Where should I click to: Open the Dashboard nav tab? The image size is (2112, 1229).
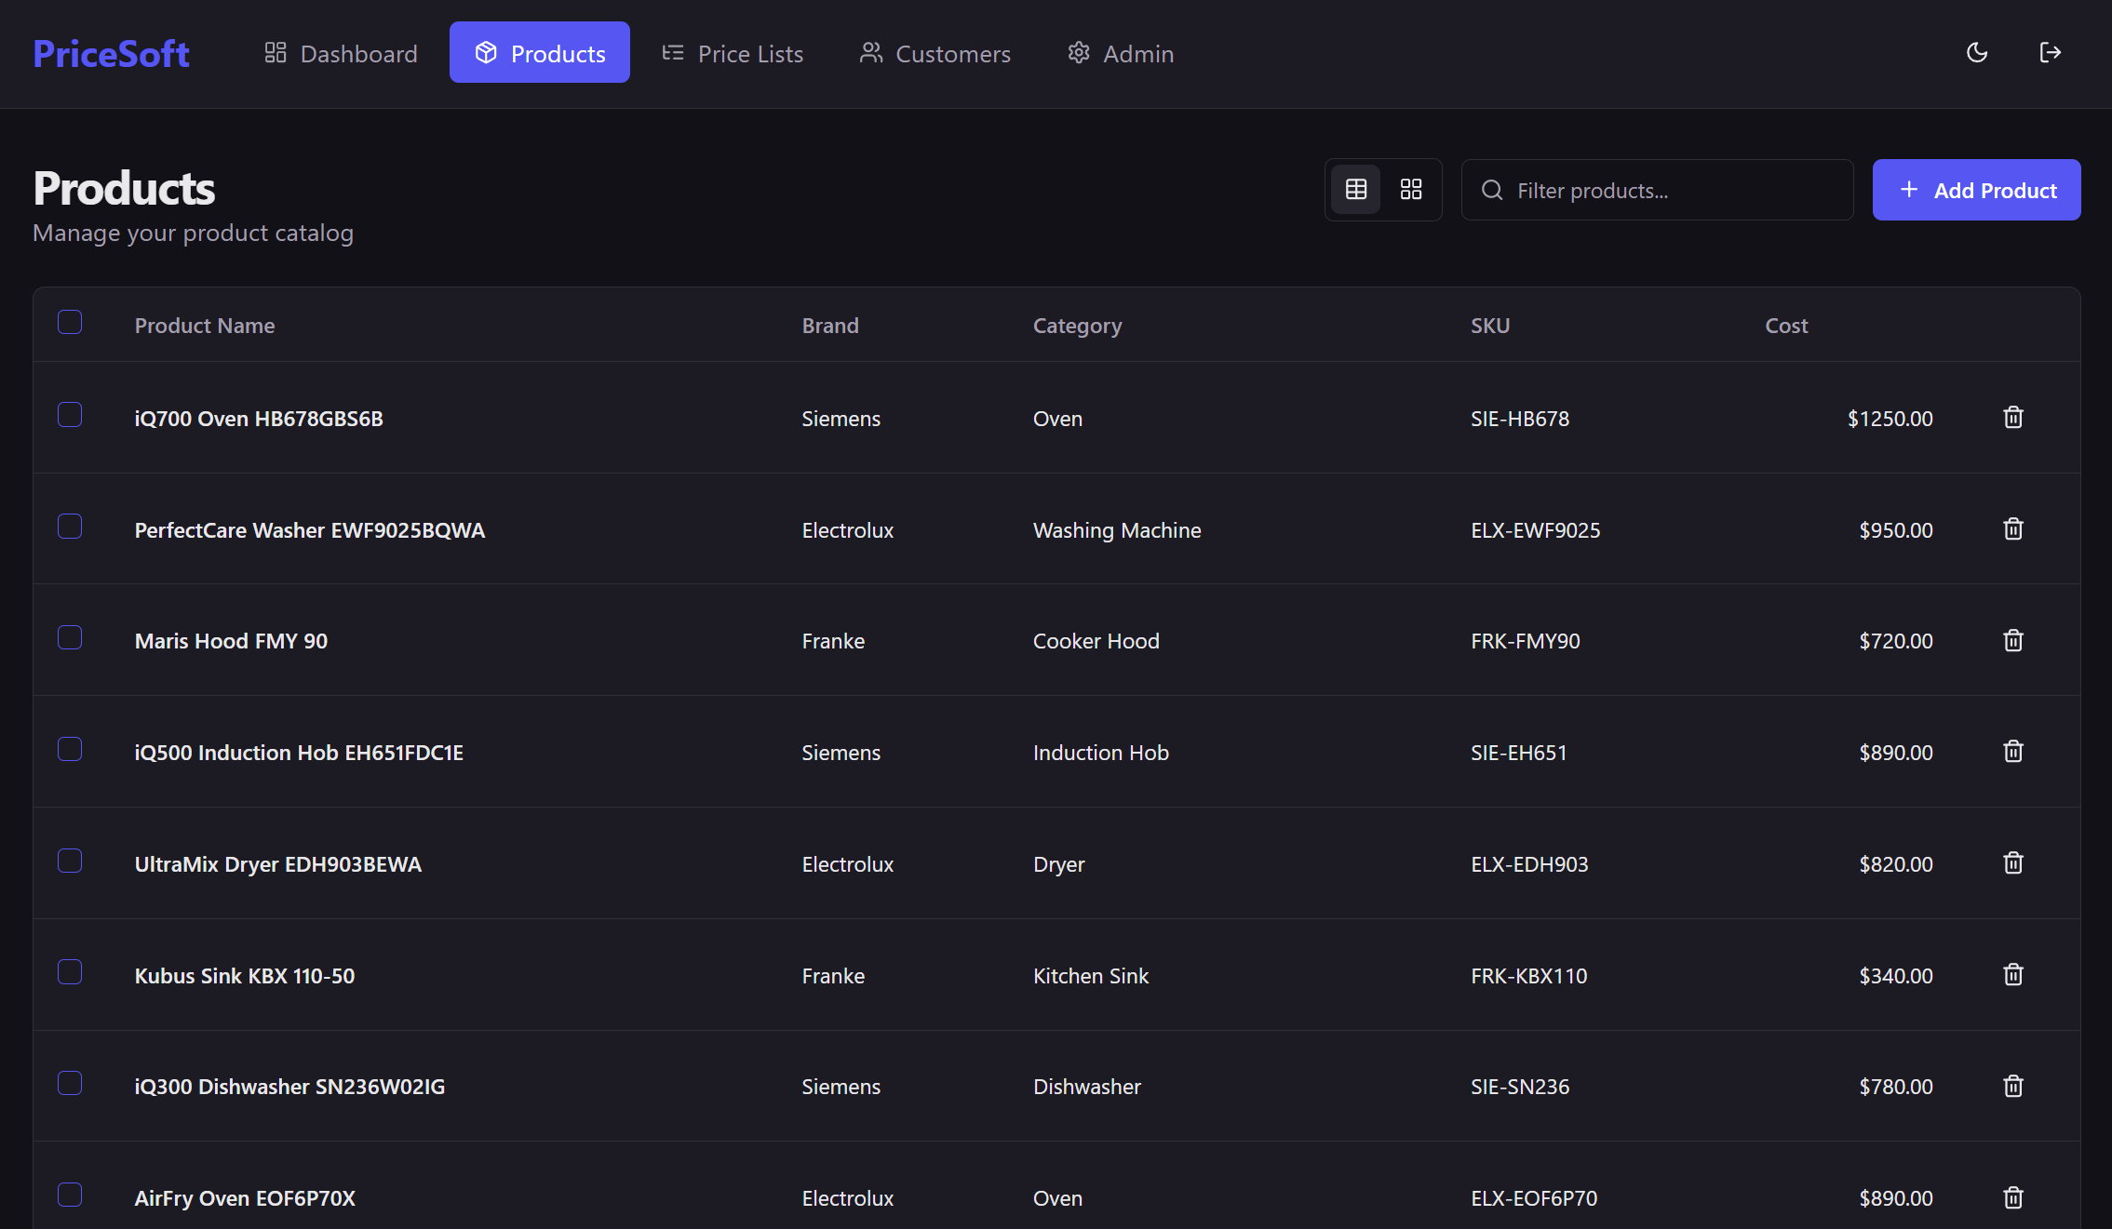tap(341, 53)
